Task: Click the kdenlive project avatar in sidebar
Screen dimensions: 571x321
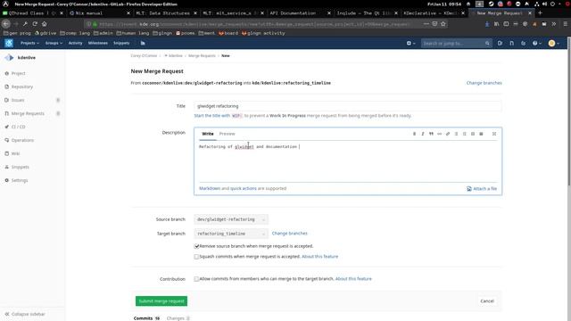Action: [x=10, y=57]
